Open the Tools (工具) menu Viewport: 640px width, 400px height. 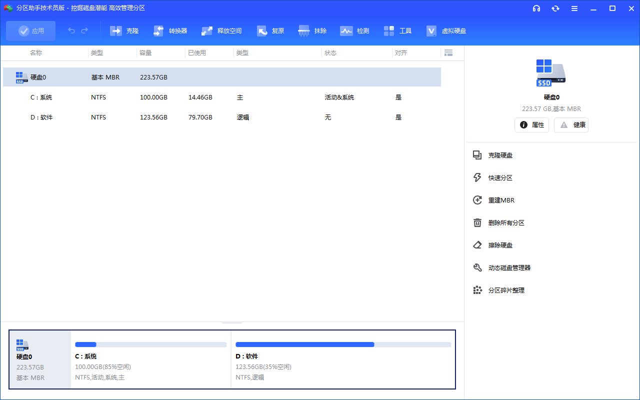coord(397,30)
